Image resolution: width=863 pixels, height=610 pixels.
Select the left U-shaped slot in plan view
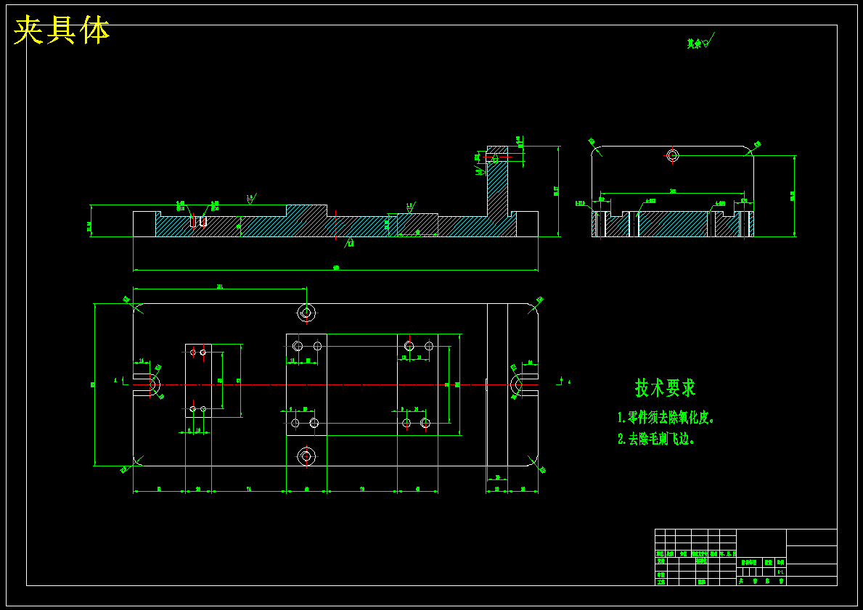click(x=147, y=384)
